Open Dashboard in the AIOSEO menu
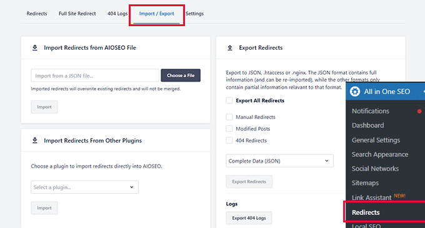The height and width of the screenshot is (228, 425). [367, 125]
